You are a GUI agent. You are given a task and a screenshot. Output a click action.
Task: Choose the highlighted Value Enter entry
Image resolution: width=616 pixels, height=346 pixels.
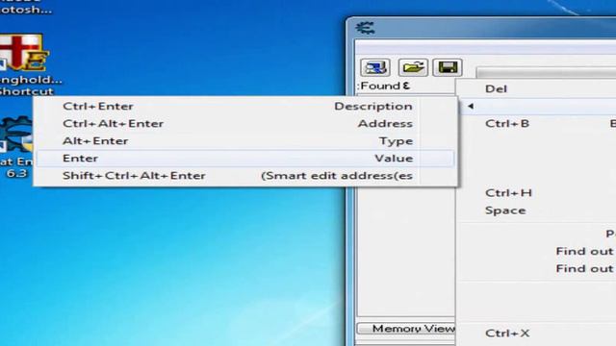[245, 159]
